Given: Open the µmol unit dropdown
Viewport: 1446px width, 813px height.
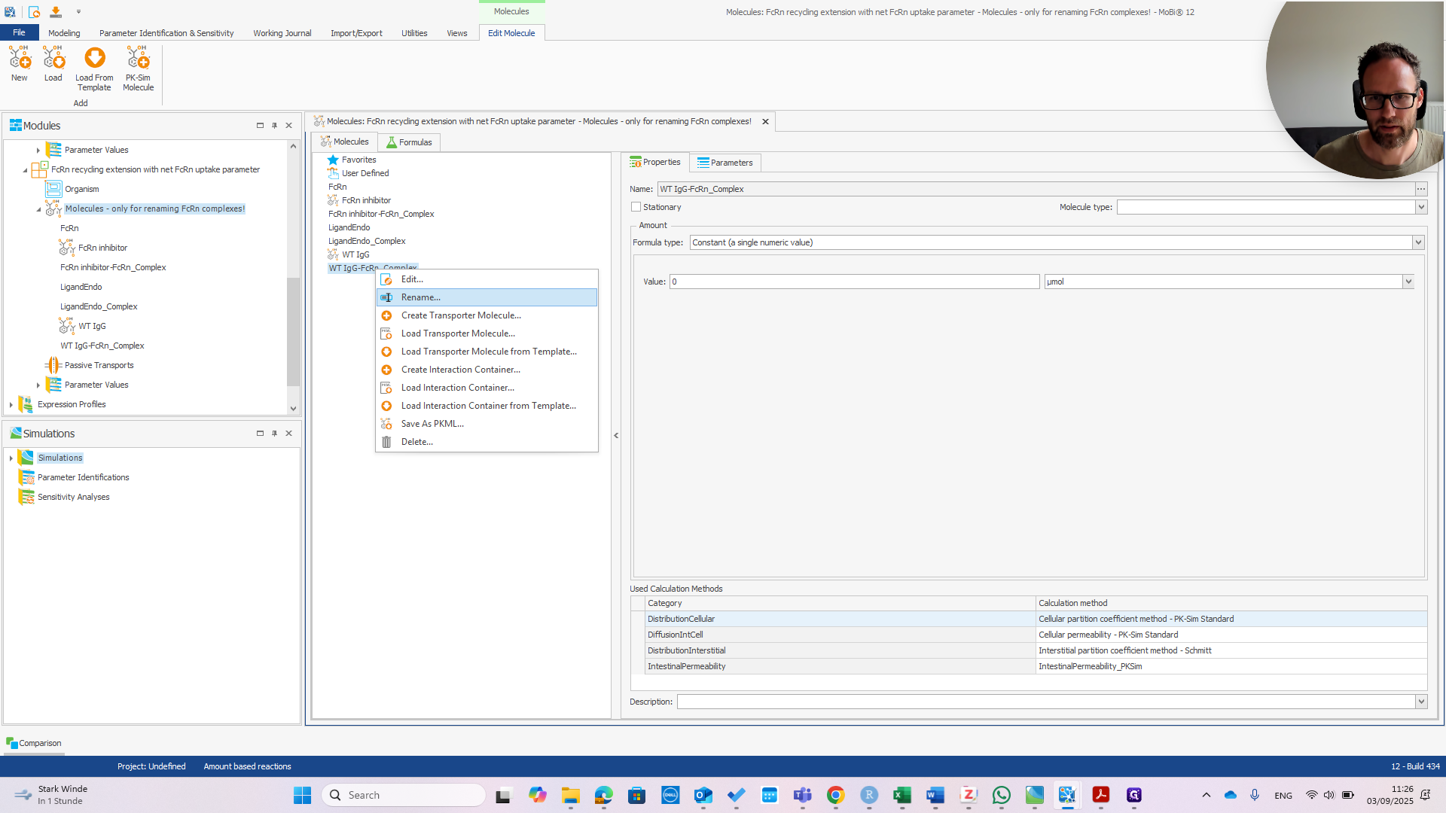Looking at the screenshot, I should pyautogui.click(x=1408, y=282).
